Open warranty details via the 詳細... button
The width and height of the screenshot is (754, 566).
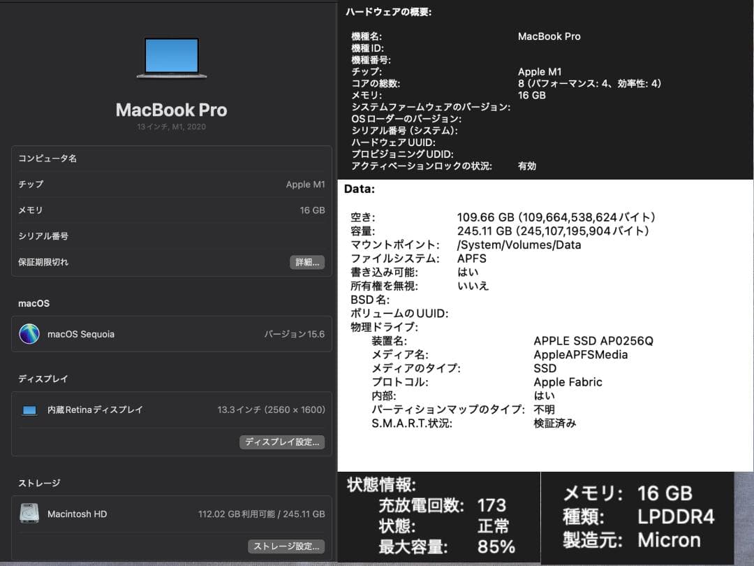[307, 262]
